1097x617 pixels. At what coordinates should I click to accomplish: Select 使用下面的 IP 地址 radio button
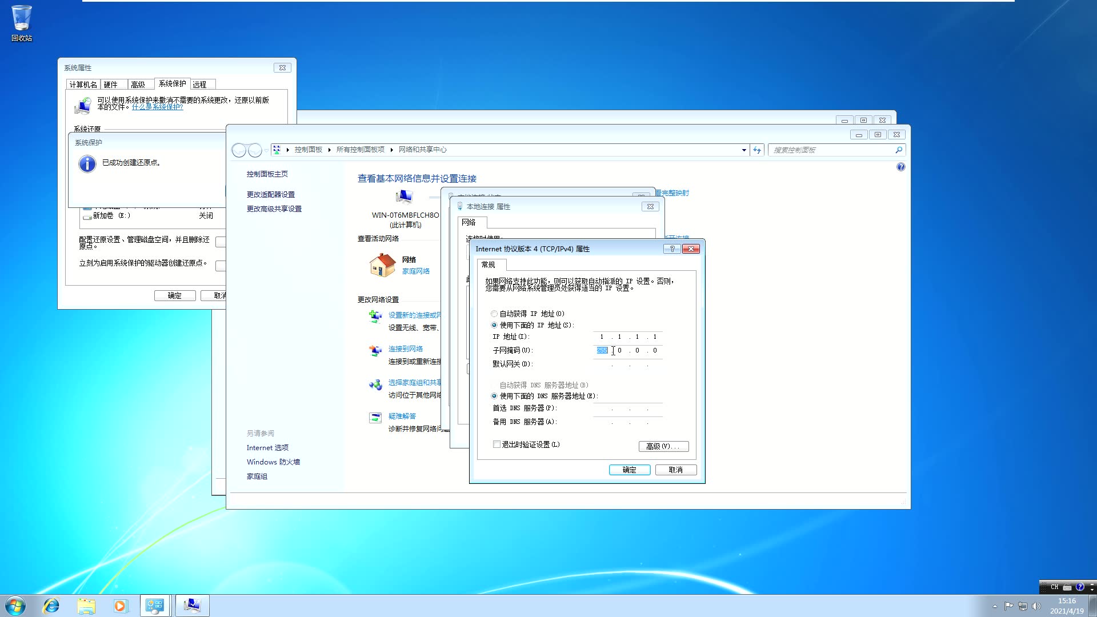(x=494, y=326)
